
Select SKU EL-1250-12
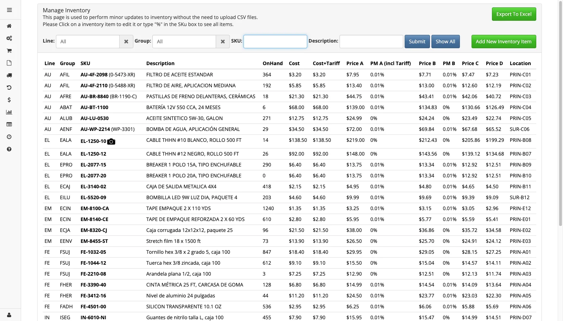[93, 154]
